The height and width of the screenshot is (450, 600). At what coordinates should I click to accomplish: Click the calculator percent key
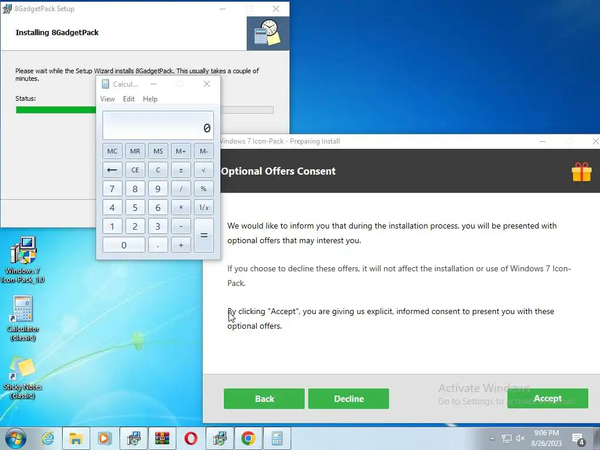tap(203, 189)
